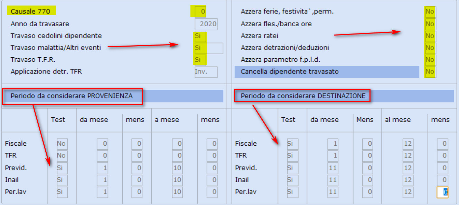The image size is (459, 205).
Task: Focus PROVENIENZA Inail da mese field
Action: coord(102,180)
